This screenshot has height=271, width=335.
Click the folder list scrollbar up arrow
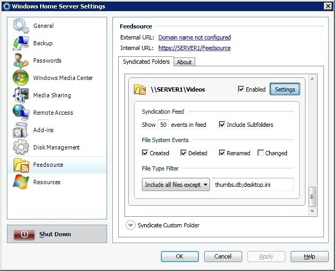[x=312, y=79]
